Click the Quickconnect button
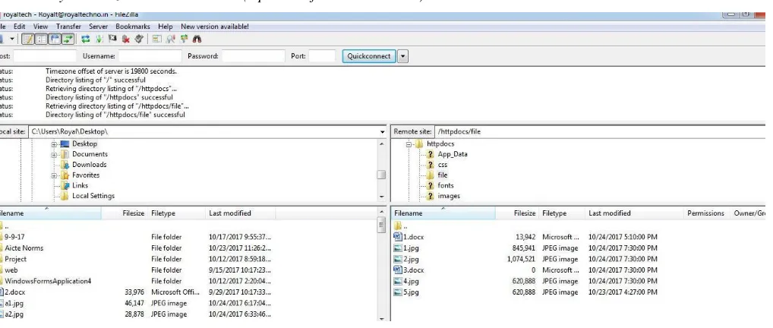773x328 pixels. click(369, 56)
